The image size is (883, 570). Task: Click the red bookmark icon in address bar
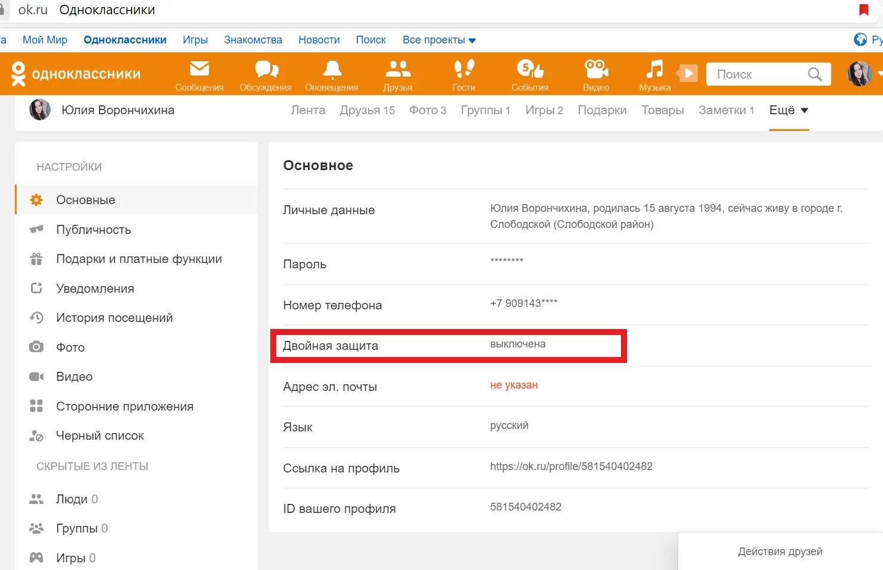pos(863,10)
